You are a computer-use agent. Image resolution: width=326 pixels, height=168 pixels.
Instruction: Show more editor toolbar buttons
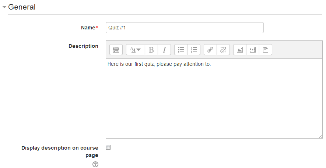click(116, 50)
